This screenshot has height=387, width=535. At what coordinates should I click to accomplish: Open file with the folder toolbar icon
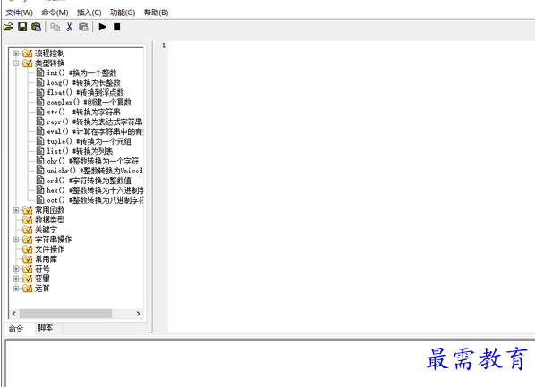click(x=8, y=27)
